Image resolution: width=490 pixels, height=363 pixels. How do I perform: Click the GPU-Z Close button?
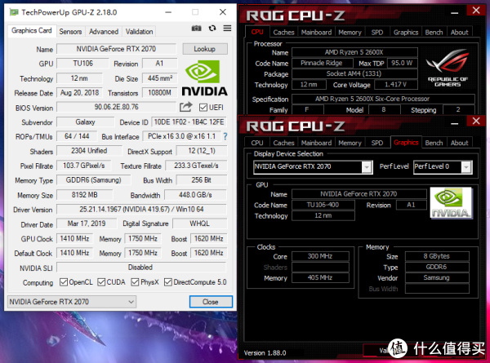click(x=211, y=302)
